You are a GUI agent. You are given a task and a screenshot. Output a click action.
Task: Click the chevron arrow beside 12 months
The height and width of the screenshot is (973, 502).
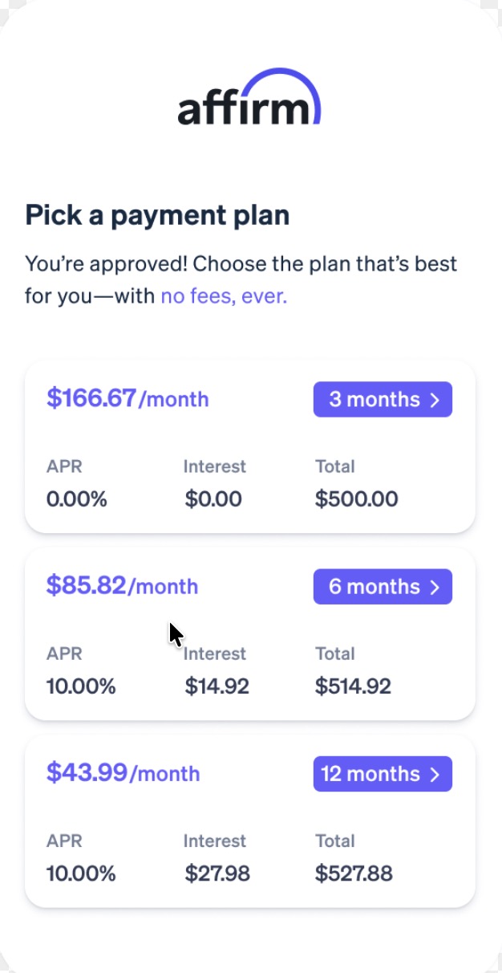pyautogui.click(x=435, y=774)
